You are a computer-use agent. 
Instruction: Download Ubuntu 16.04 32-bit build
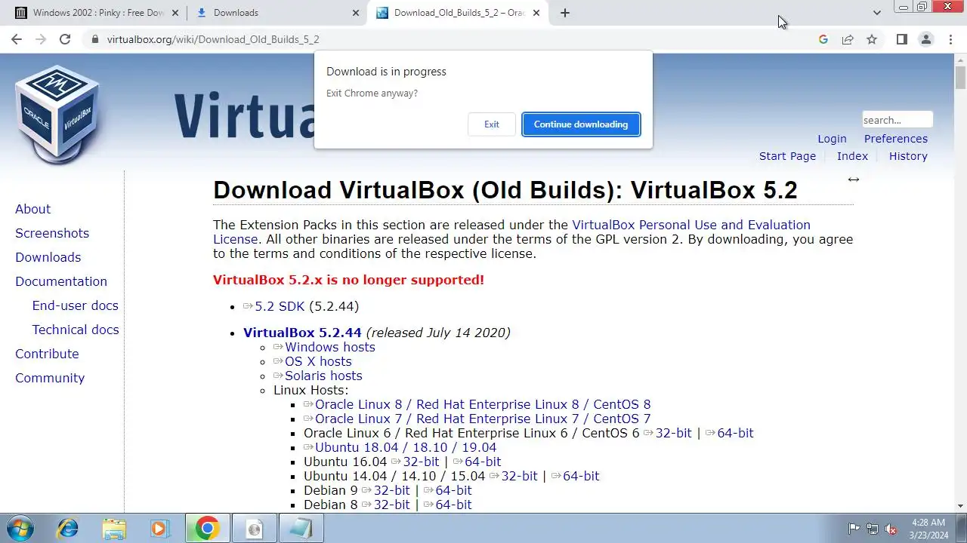(x=422, y=462)
